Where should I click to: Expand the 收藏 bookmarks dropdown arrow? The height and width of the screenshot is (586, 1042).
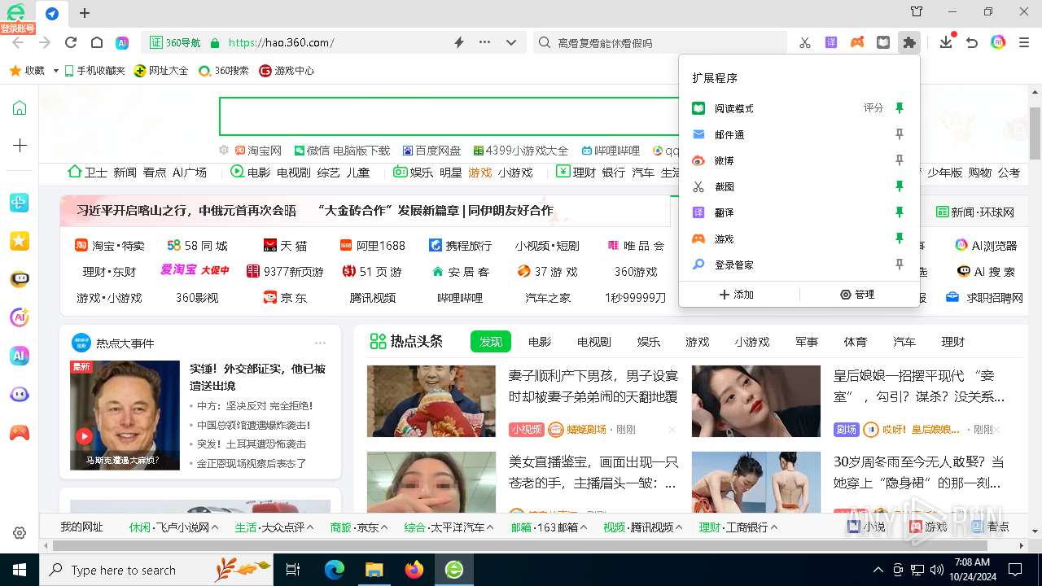click(56, 71)
